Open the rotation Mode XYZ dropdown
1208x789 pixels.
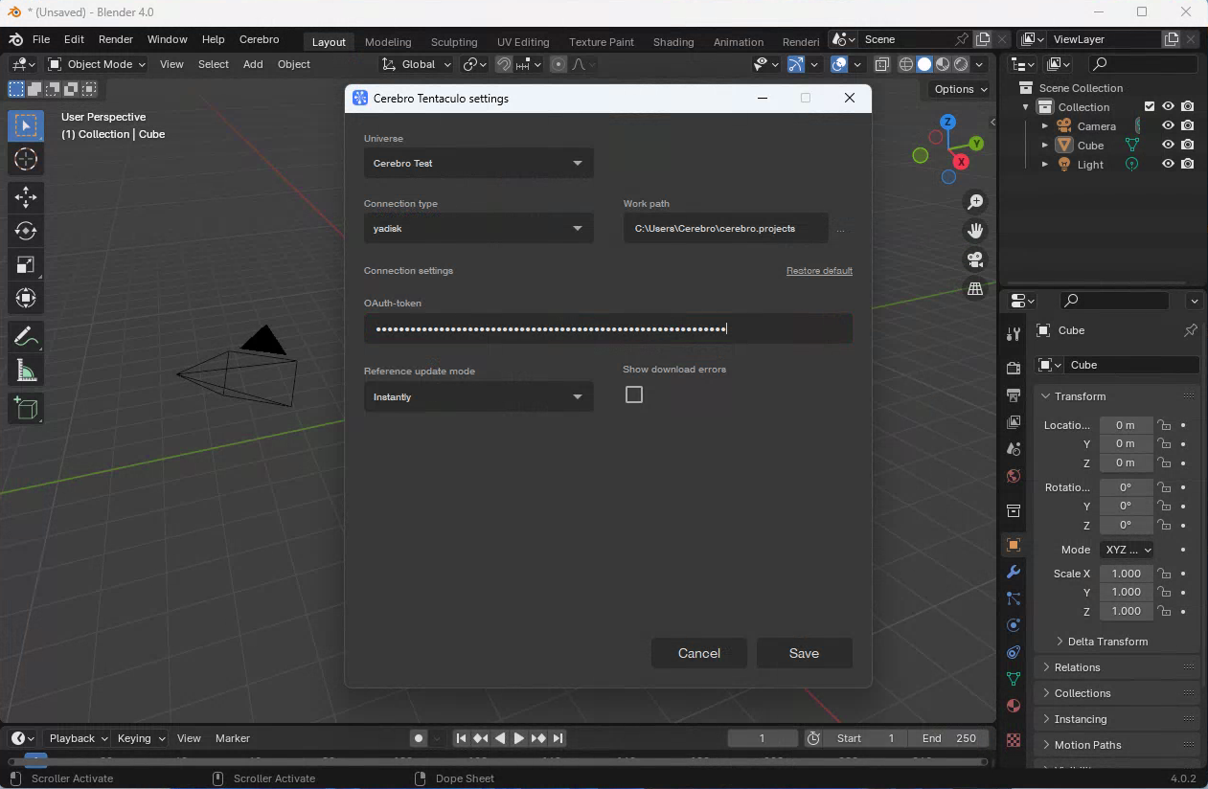(x=1127, y=550)
